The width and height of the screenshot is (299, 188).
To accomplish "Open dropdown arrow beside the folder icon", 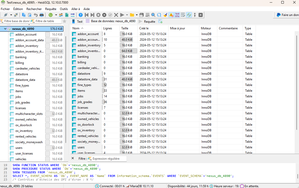I will (137, 15).
